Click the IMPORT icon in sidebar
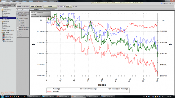175x98 pixels. click(x=2, y=8)
